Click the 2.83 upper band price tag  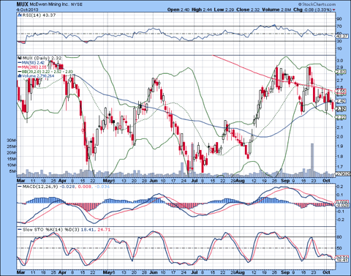341,72
